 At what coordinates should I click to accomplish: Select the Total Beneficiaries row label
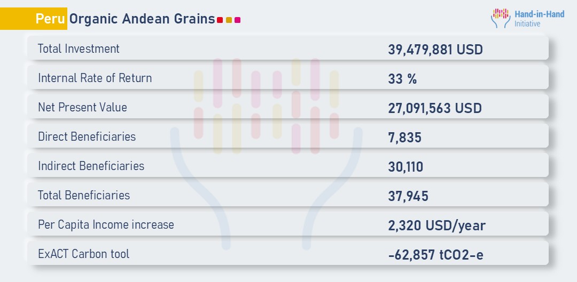[84, 195]
